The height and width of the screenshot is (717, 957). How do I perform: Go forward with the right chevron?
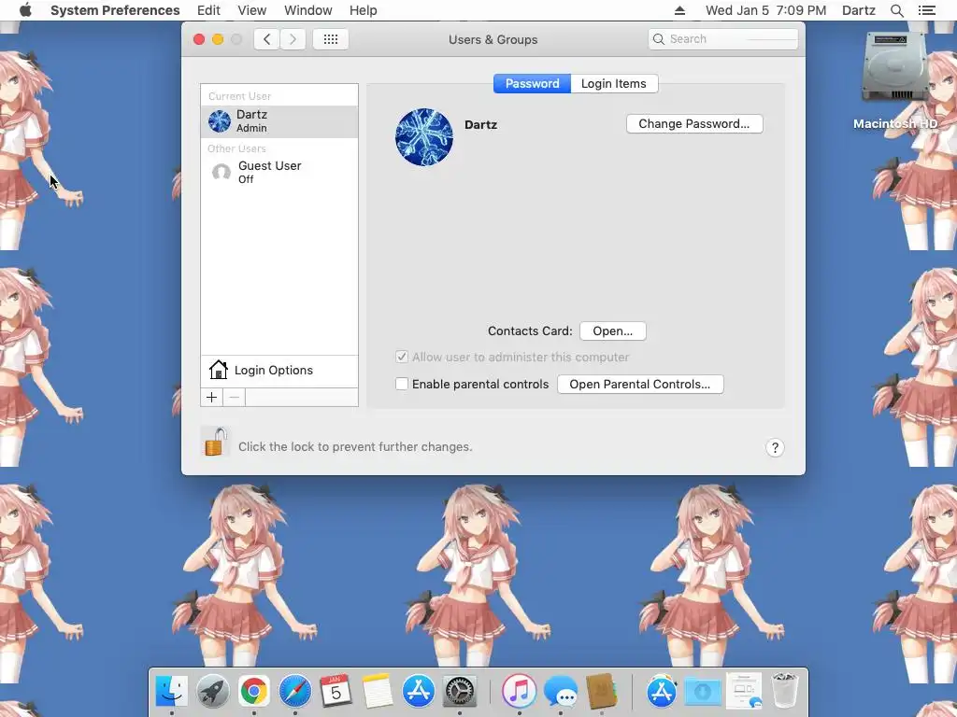coord(293,39)
